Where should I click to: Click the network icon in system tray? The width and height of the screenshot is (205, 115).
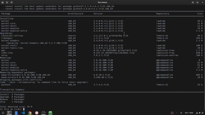coord(197,113)
